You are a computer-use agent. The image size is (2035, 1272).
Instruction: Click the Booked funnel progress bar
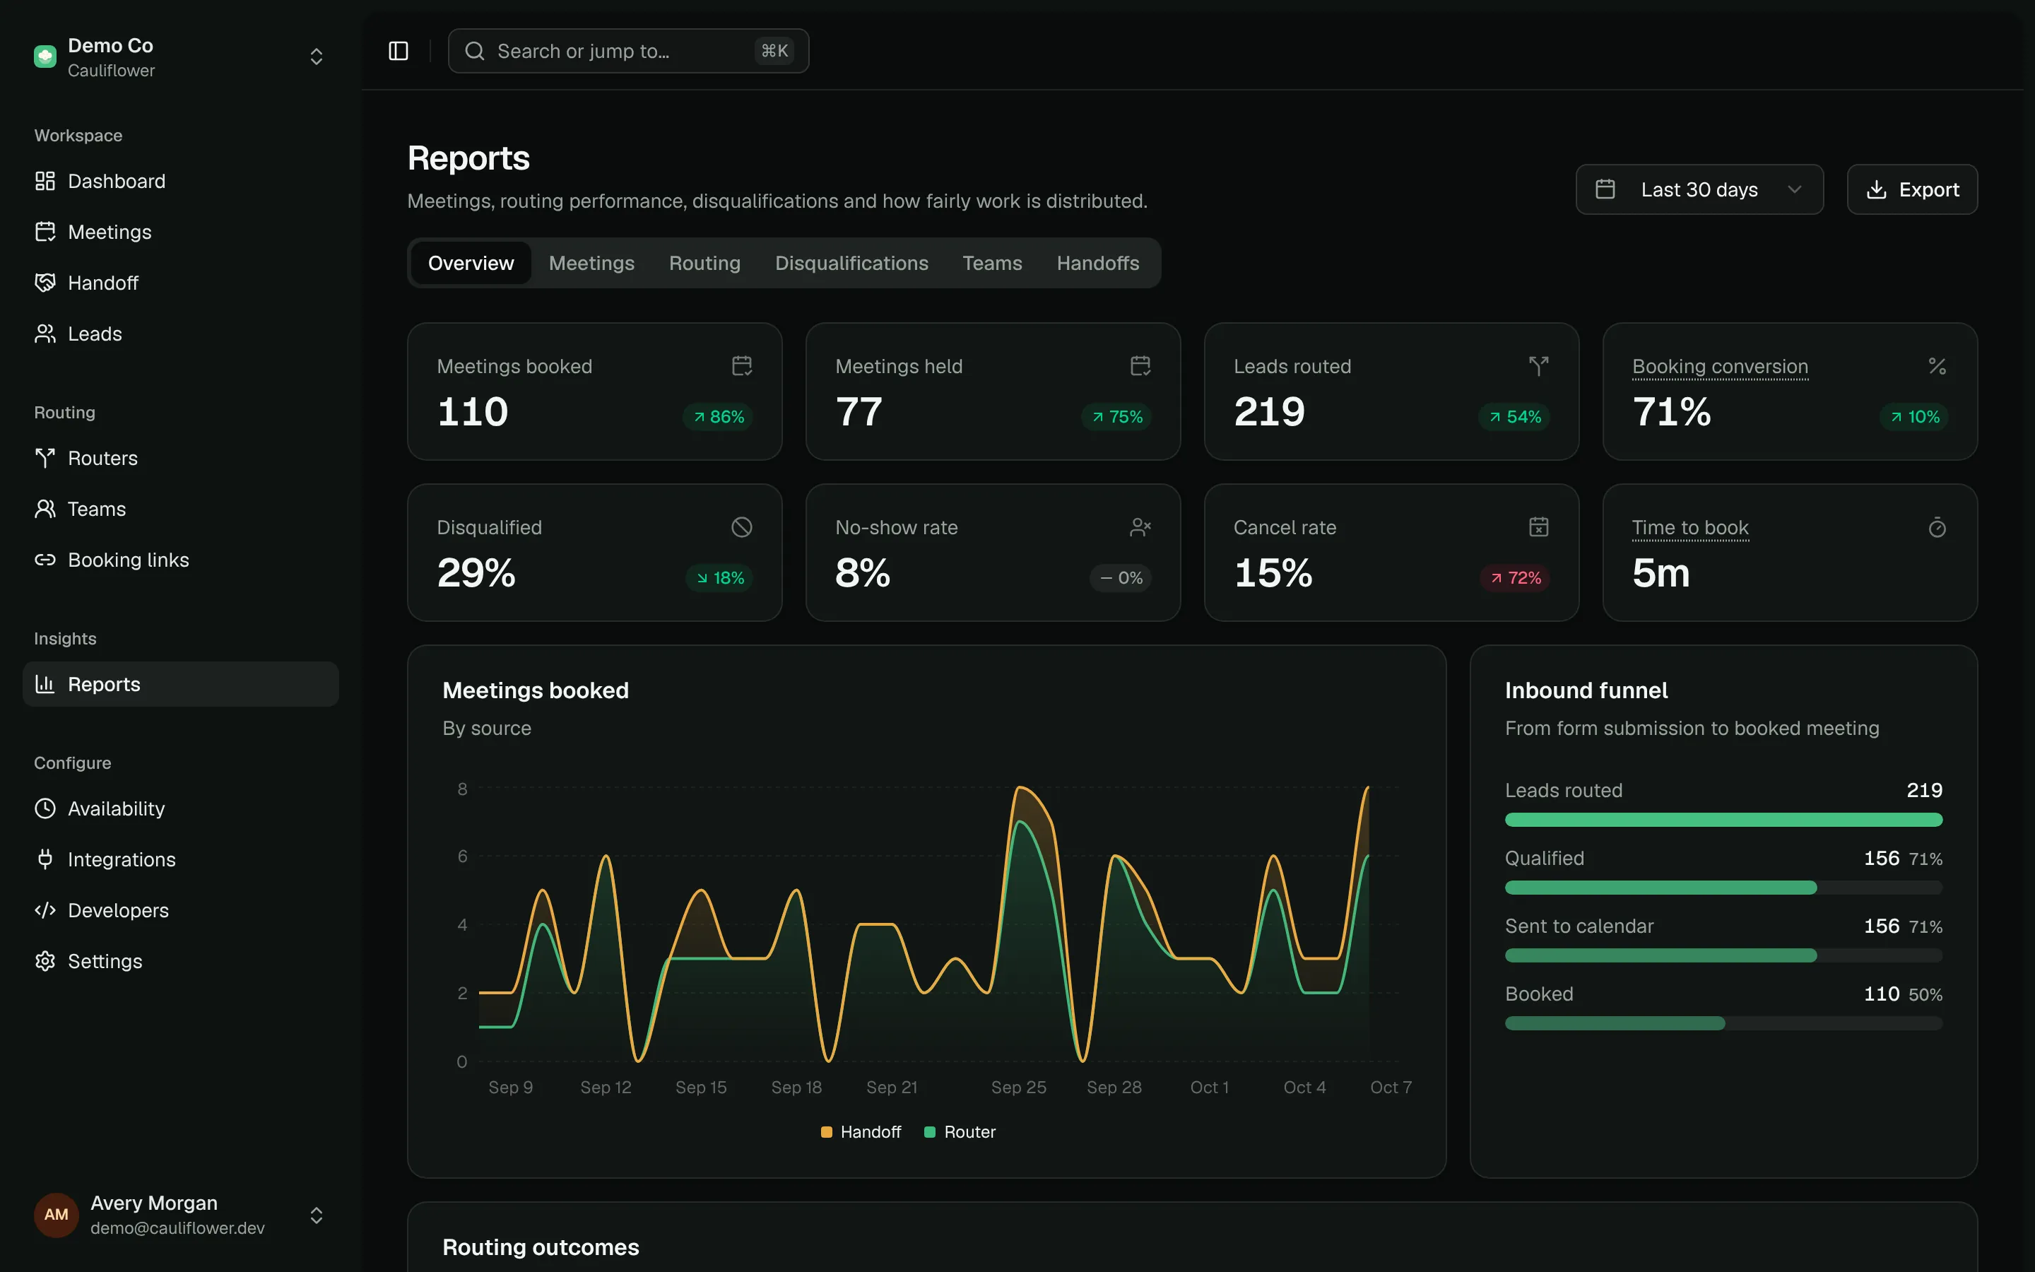pos(1723,1023)
